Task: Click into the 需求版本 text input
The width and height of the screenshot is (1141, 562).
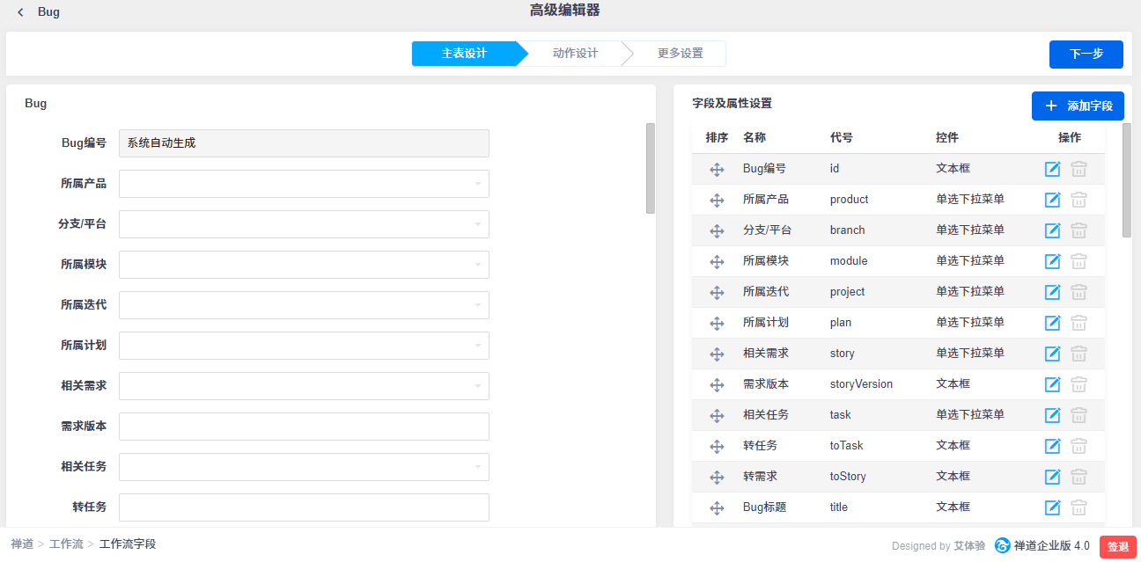Action: [304, 427]
